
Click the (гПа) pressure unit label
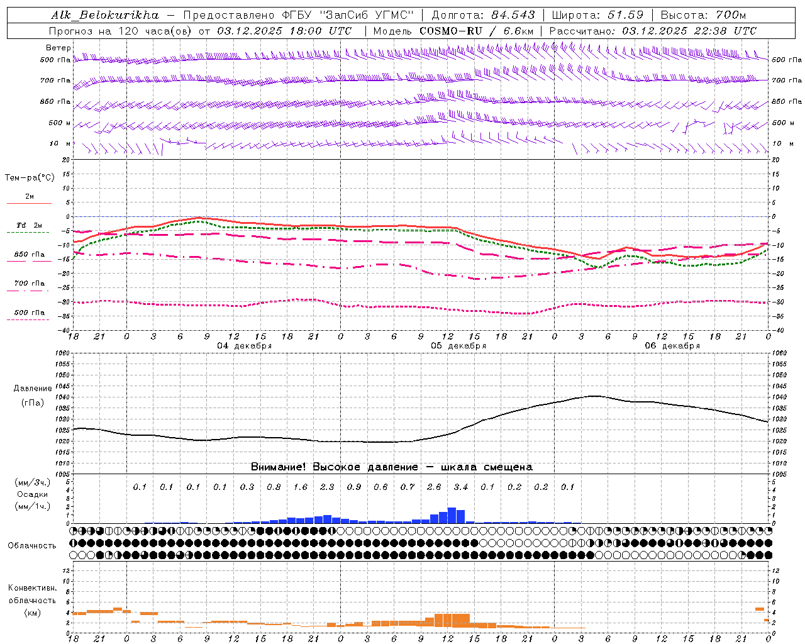tap(33, 402)
